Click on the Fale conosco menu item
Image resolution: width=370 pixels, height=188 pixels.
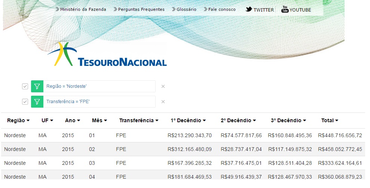coord(222,9)
